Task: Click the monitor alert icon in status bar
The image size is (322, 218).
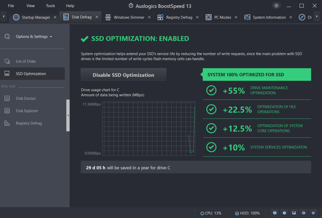Action: 275,213
